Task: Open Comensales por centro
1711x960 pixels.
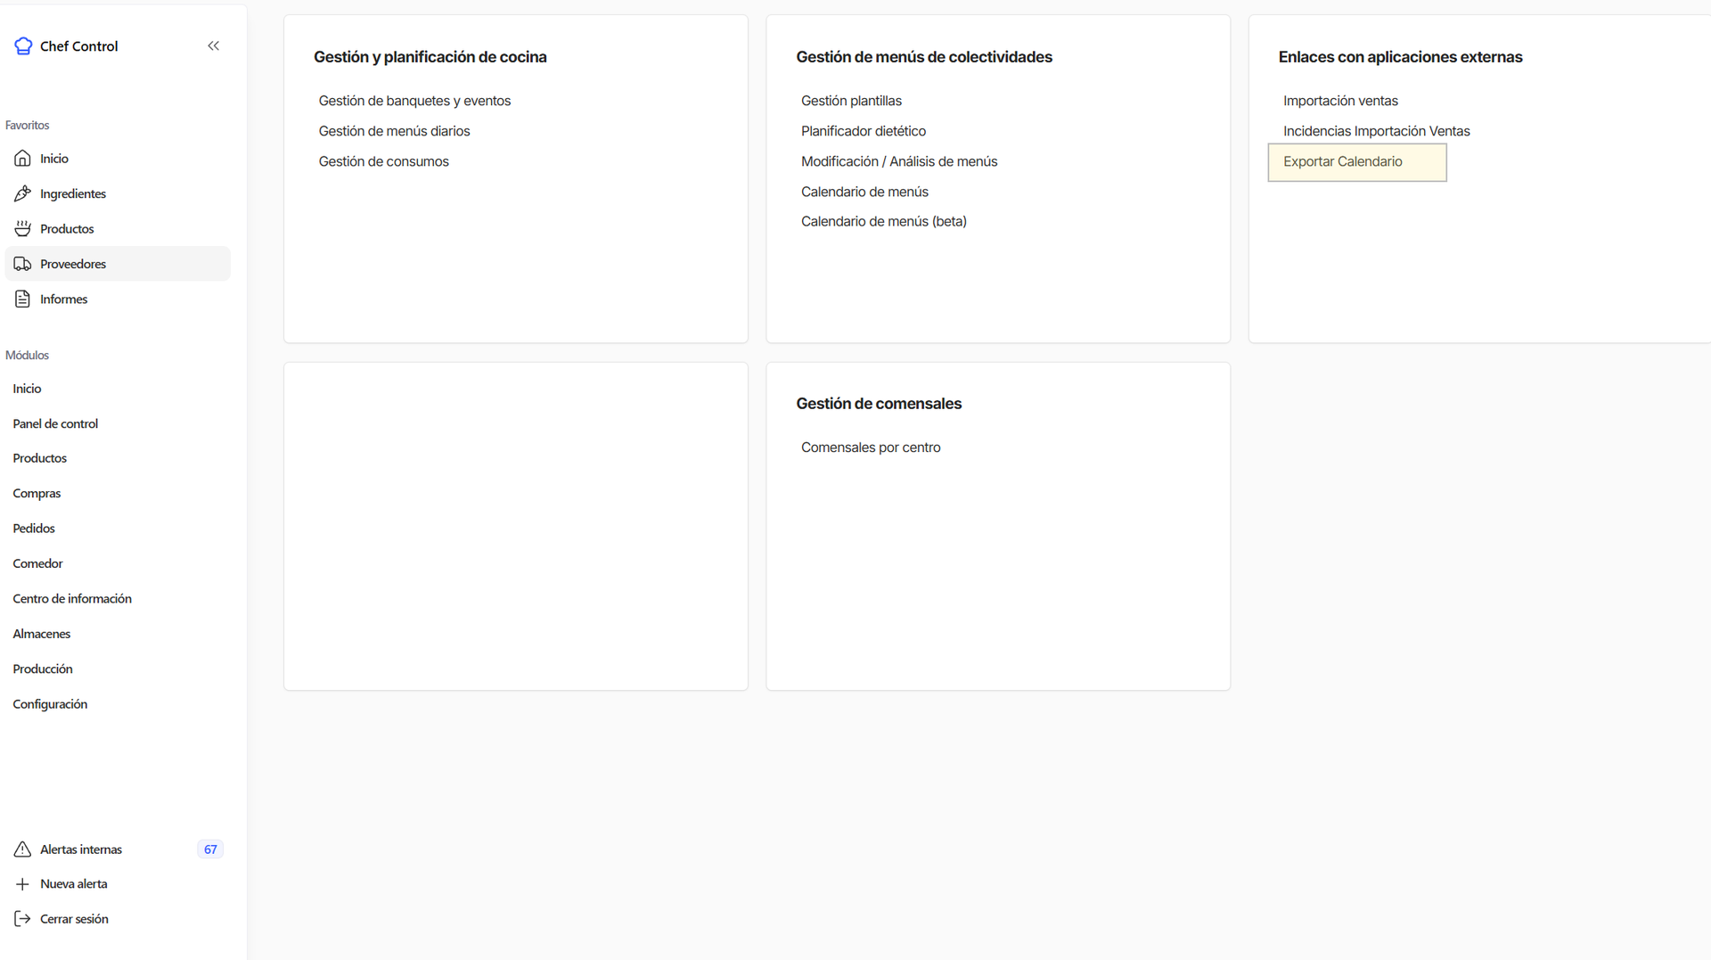Action: pyautogui.click(x=870, y=447)
